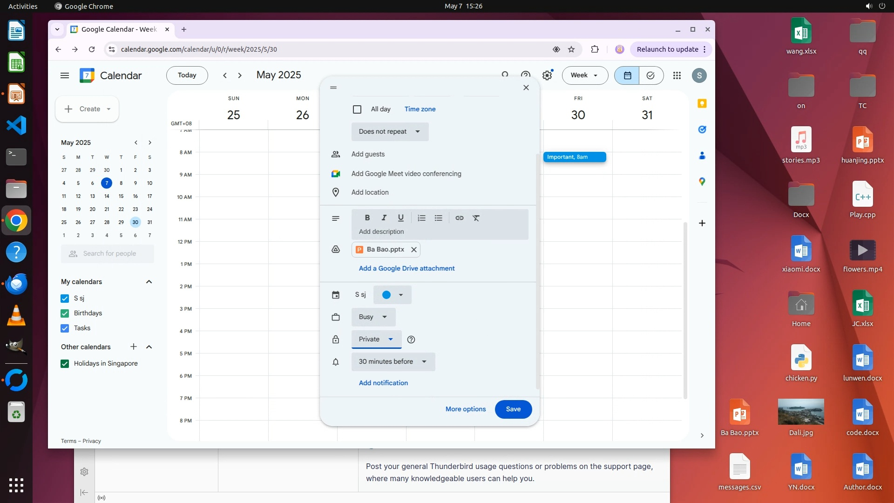
Task: Open the Busy availability dropdown
Action: [373, 317]
